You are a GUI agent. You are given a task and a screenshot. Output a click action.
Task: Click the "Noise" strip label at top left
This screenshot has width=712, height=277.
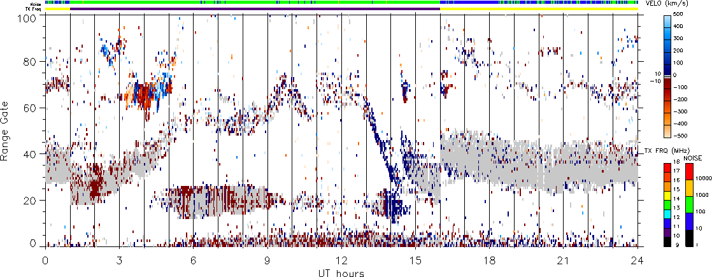tap(37, 4)
